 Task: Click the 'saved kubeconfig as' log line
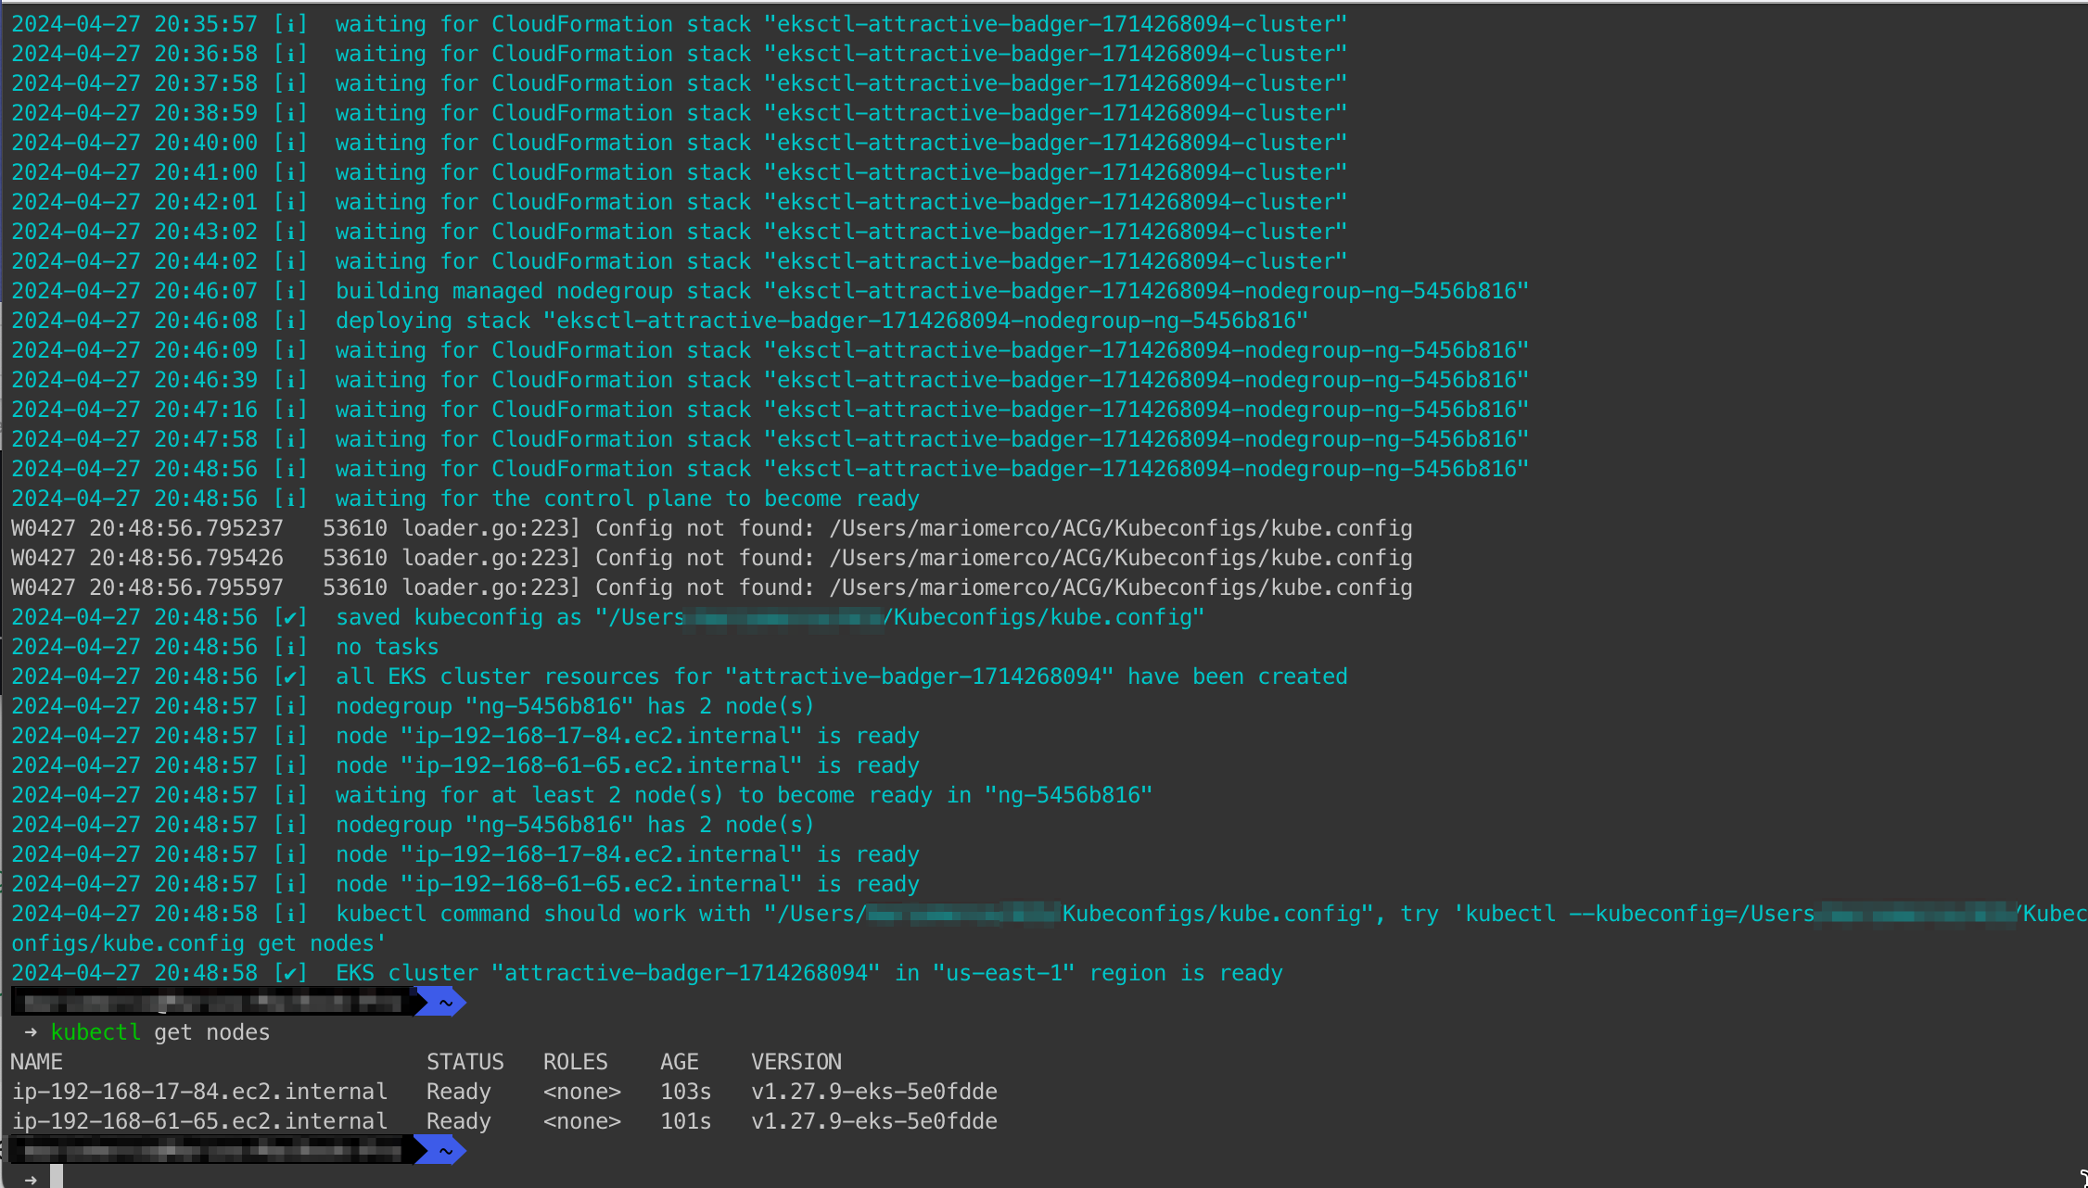[608, 617]
